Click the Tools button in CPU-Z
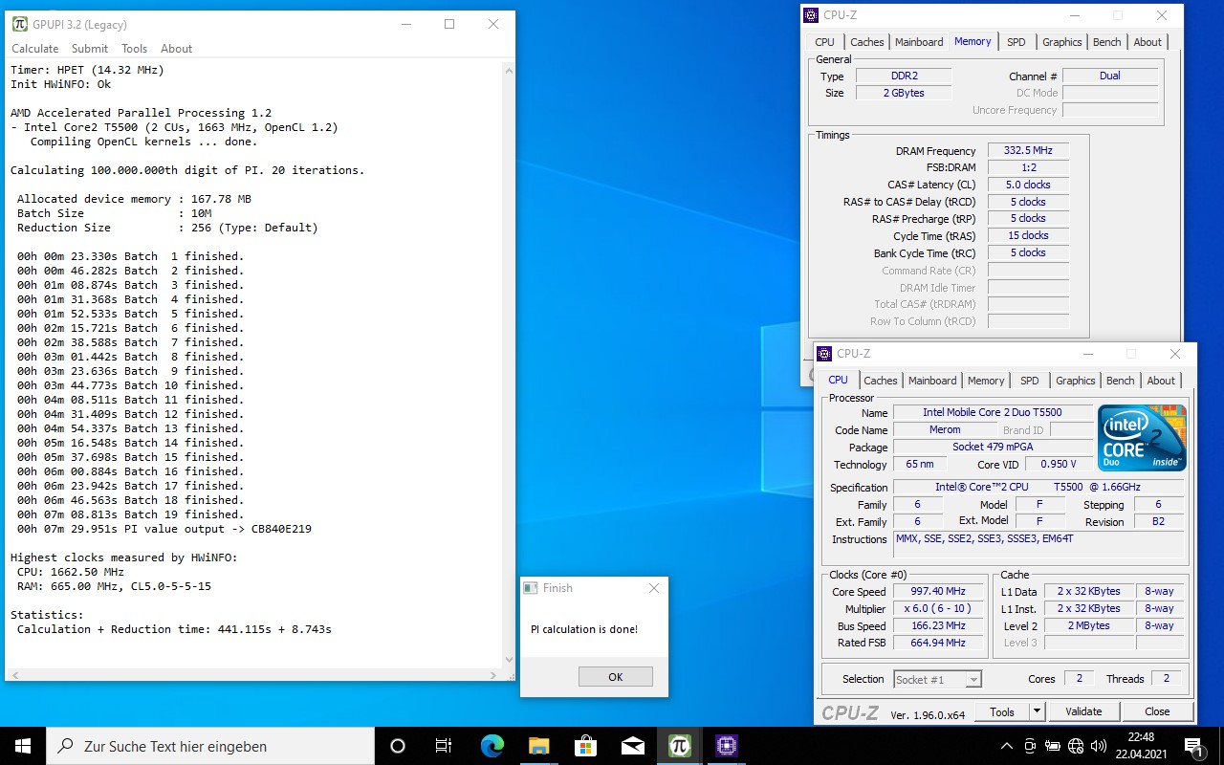This screenshot has height=765, width=1224. click(x=1002, y=711)
